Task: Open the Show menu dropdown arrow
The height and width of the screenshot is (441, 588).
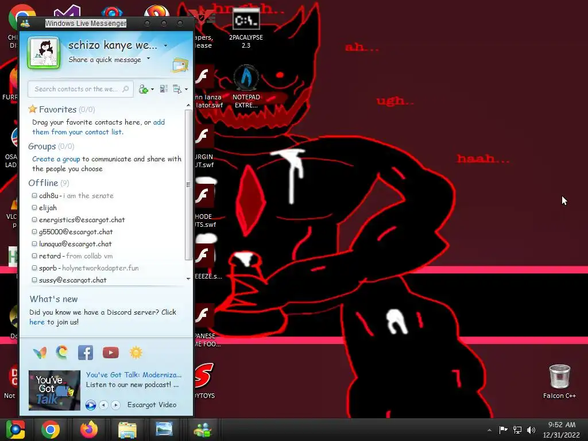Action: coord(186,89)
